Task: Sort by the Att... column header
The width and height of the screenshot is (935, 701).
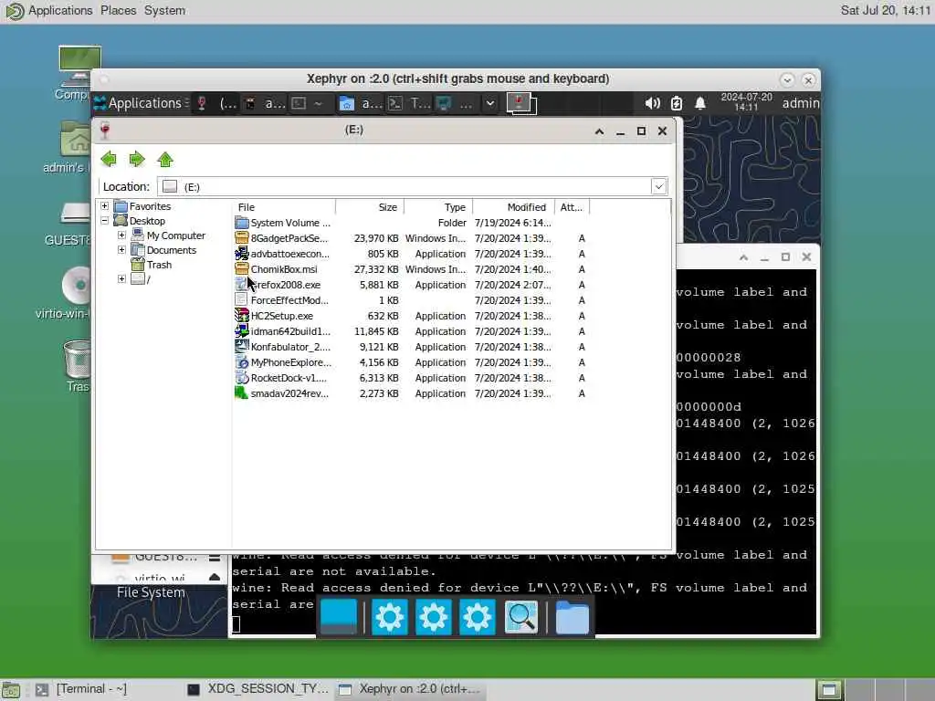Action: tap(572, 207)
